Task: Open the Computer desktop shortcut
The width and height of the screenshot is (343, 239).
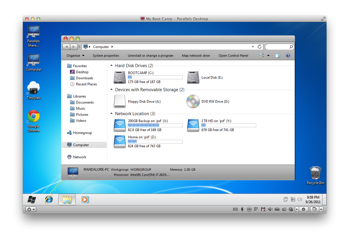Action: [34, 62]
